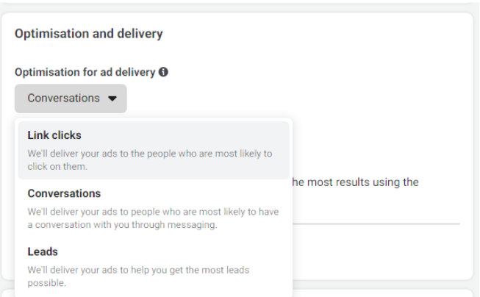Click the Link clicks description text
Screen dimensions: 480x297
pos(149,160)
